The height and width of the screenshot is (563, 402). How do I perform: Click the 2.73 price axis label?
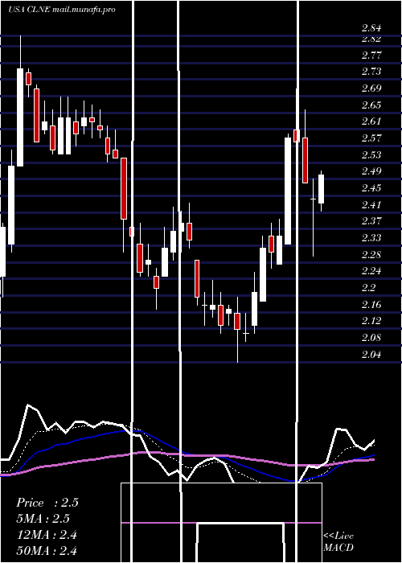pyautogui.click(x=371, y=72)
